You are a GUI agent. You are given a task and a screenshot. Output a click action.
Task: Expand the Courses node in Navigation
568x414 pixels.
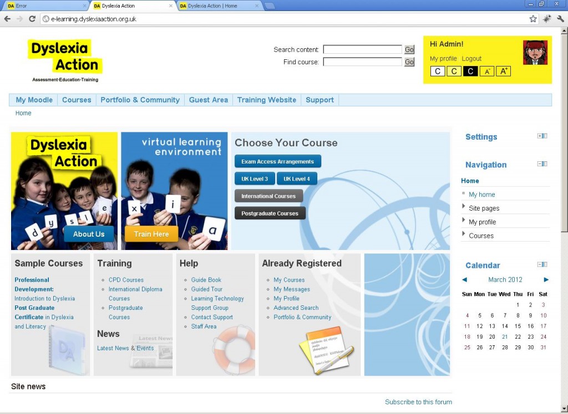pos(464,234)
